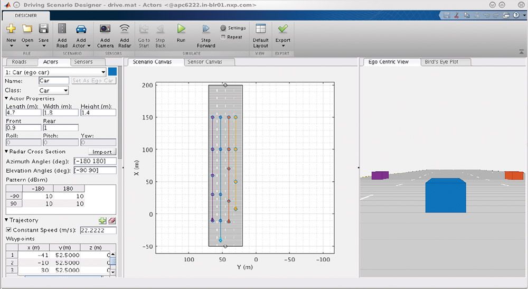Run the simulation
Screen dimensions: 528x289
pyautogui.click(x=181, y=30)
